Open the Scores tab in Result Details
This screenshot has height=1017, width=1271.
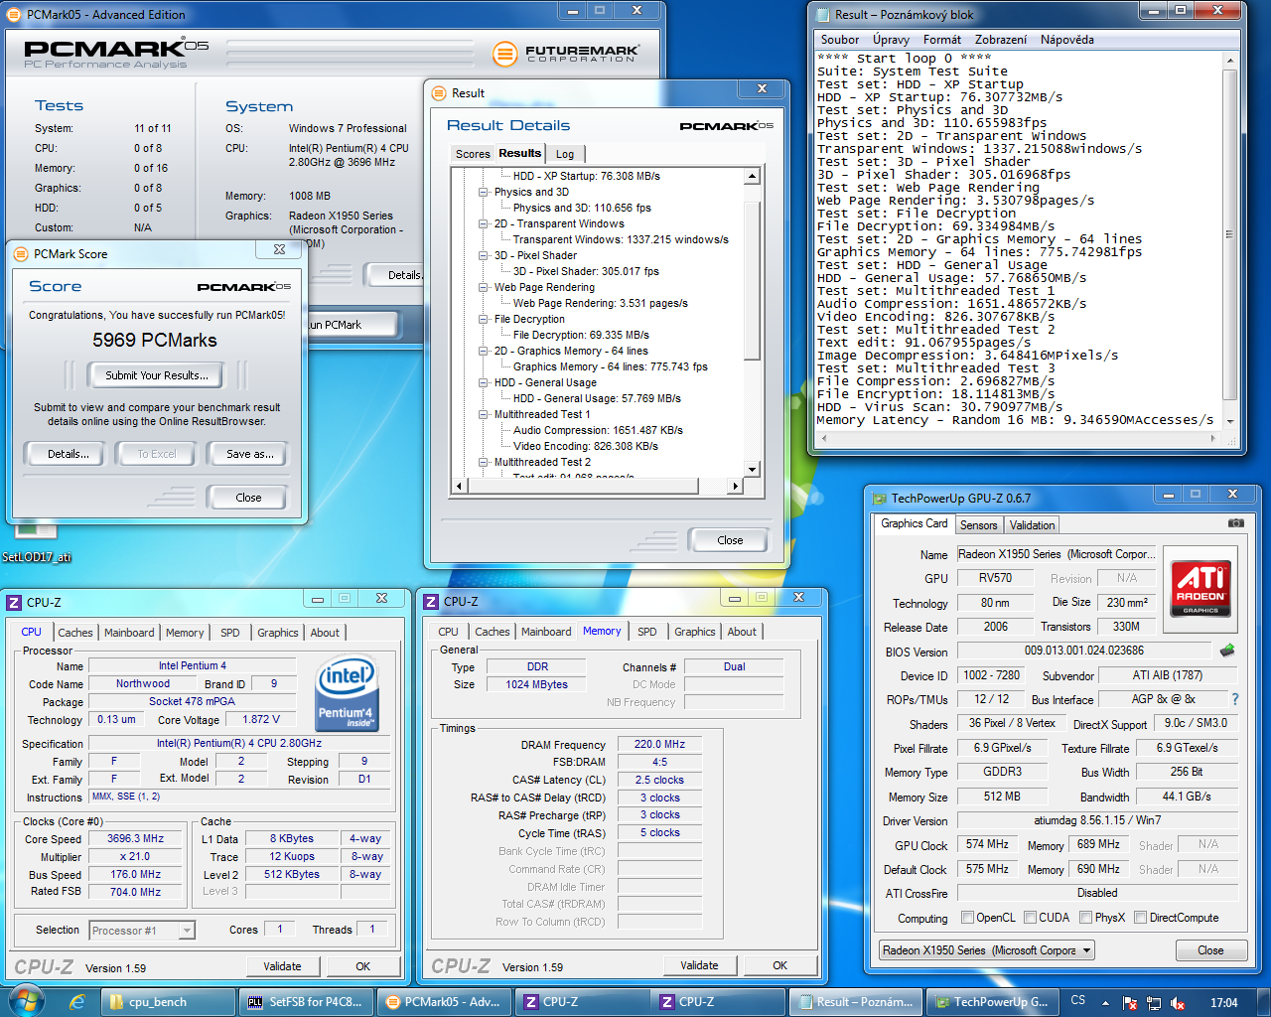[473, 154]
